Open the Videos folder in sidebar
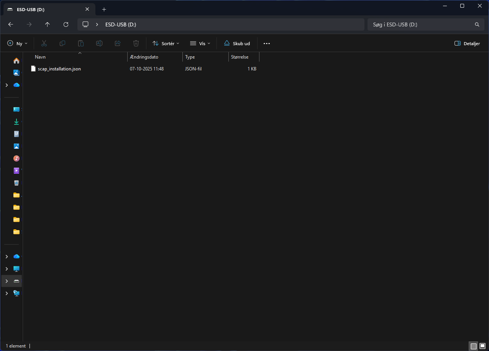The image size is (489, 351). (16, 171)
